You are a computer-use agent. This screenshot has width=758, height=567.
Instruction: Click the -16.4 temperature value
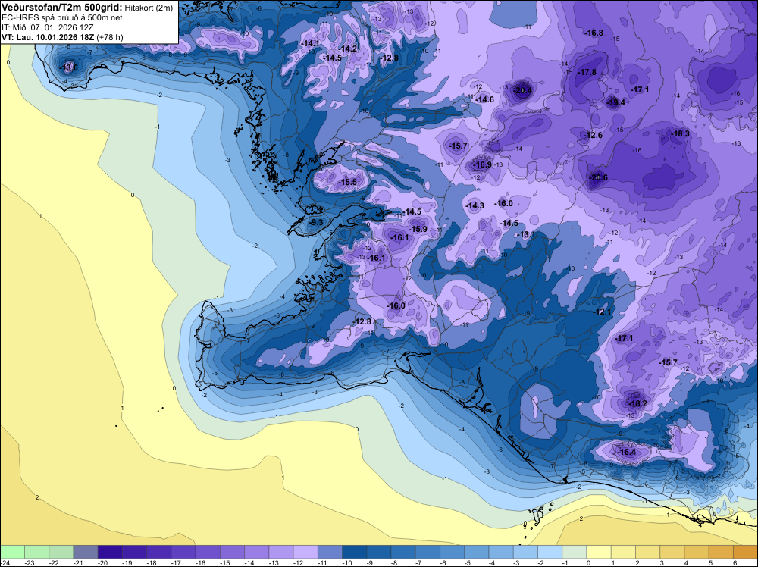(x=627, y=452)
